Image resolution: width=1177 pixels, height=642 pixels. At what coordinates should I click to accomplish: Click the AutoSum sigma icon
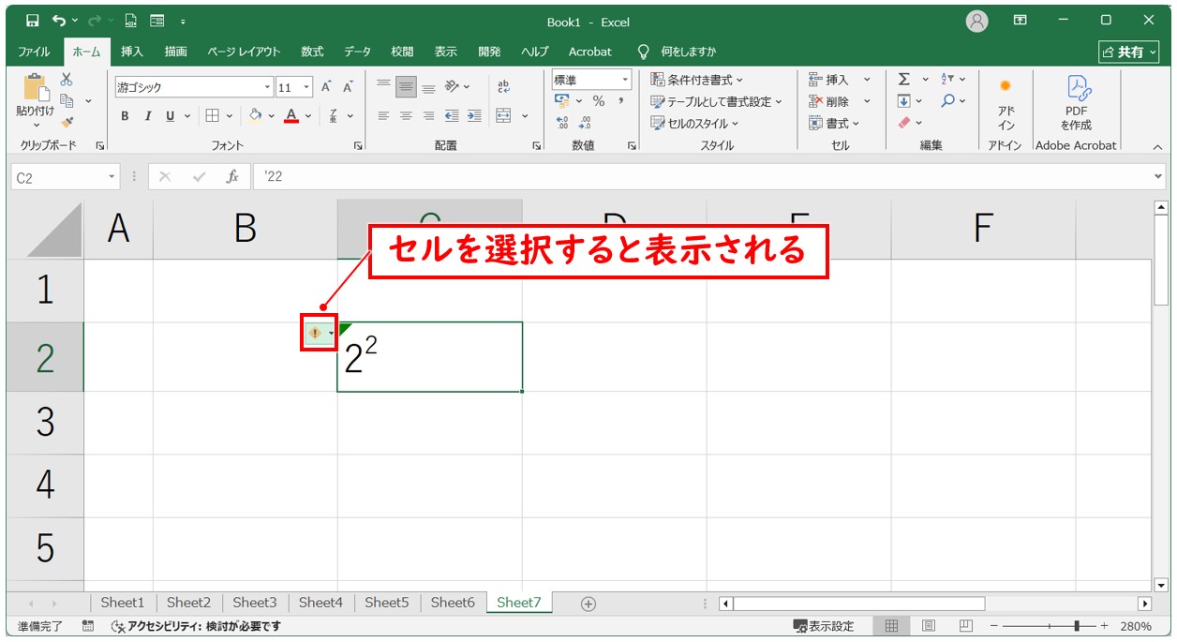pos(904,80)
